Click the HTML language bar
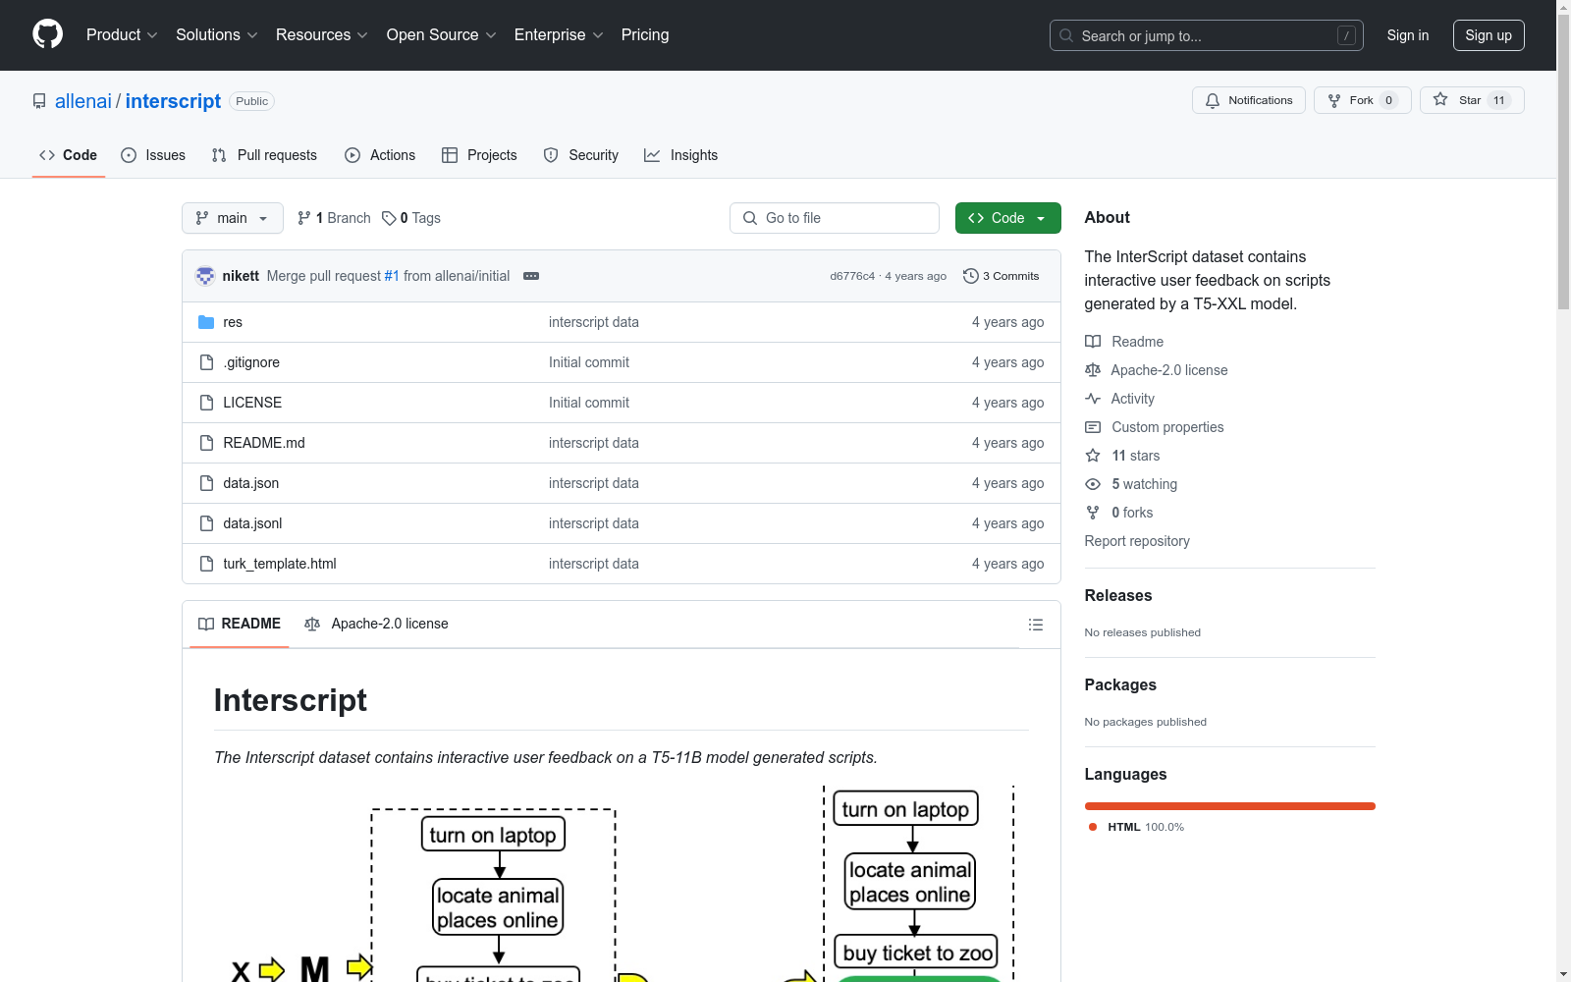Screen dimensions: 1571x982 (1230, 806)
